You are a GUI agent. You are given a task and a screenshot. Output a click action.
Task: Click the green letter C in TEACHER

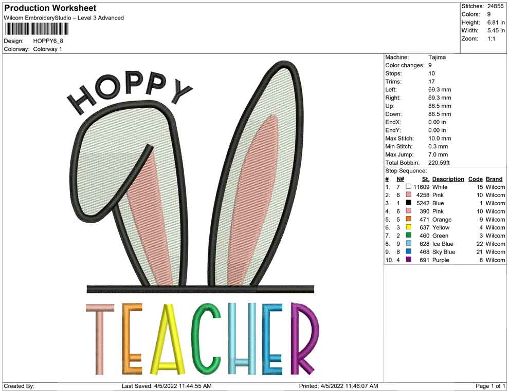(206, 339)
